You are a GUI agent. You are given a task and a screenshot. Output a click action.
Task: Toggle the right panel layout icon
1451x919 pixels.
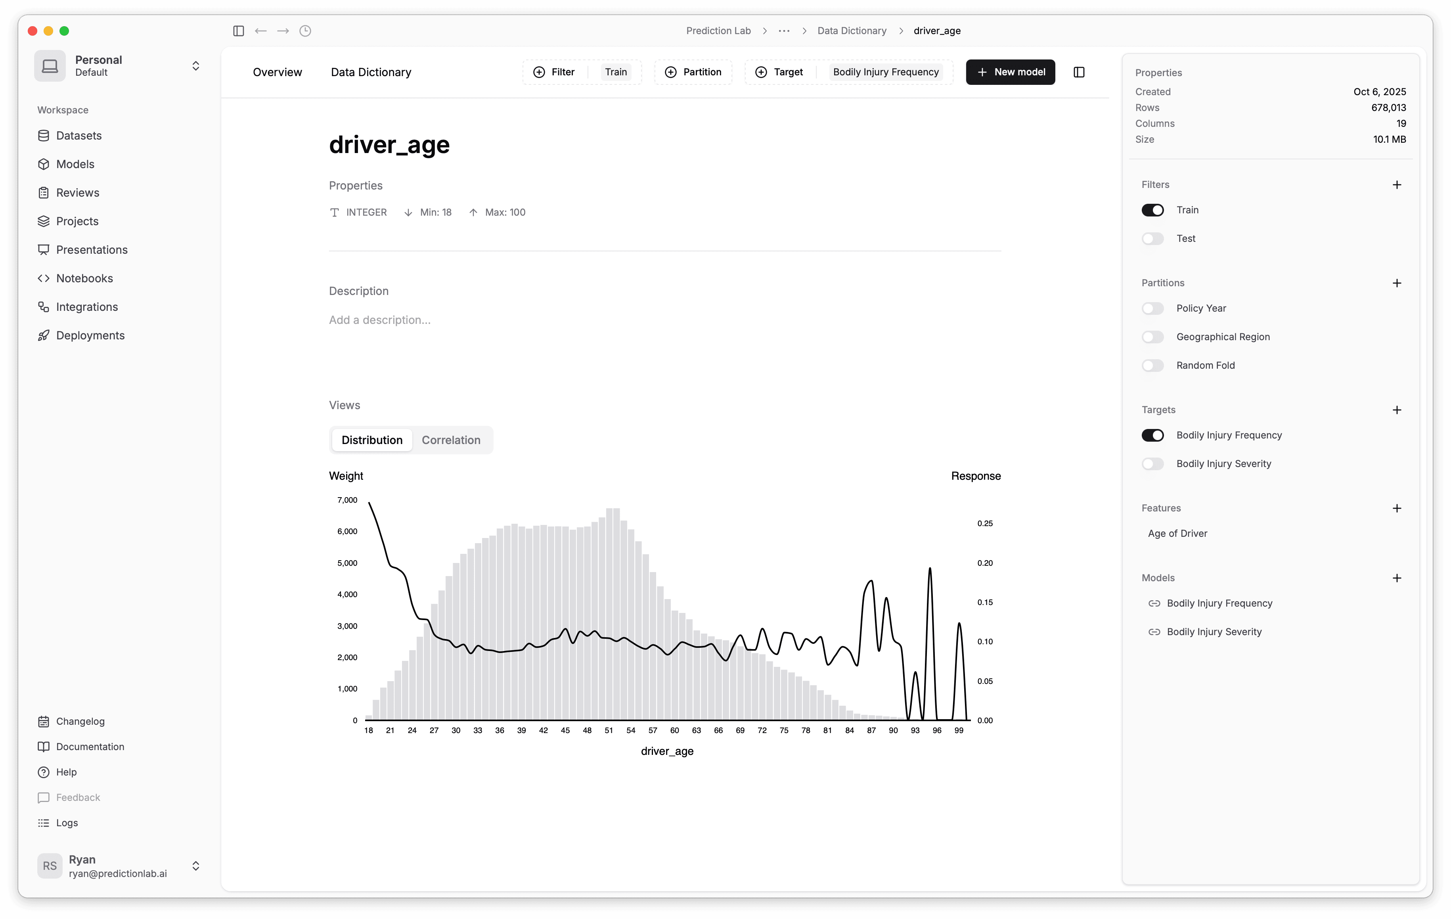tap(1079, 72)
